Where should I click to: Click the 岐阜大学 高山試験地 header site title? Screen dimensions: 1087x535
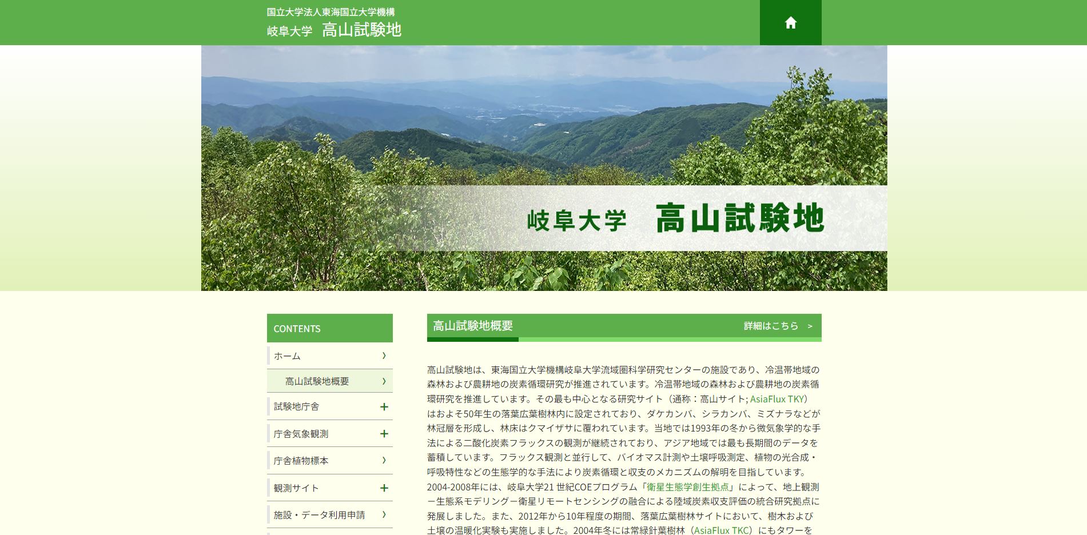pos(334,30)
